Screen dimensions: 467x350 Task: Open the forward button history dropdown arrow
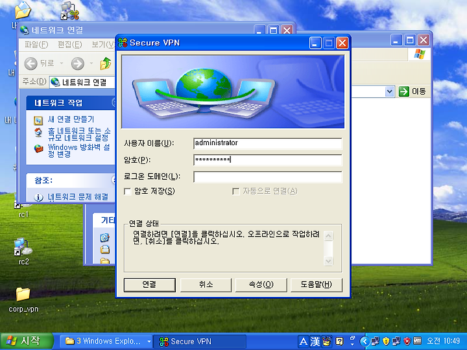coord(91,64)
